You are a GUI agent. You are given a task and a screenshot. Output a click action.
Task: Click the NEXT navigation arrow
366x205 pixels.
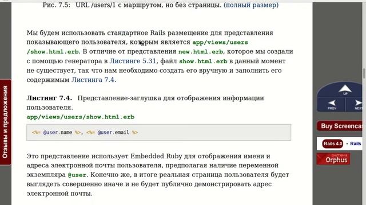pyautogui.click(x=358, y=105)
